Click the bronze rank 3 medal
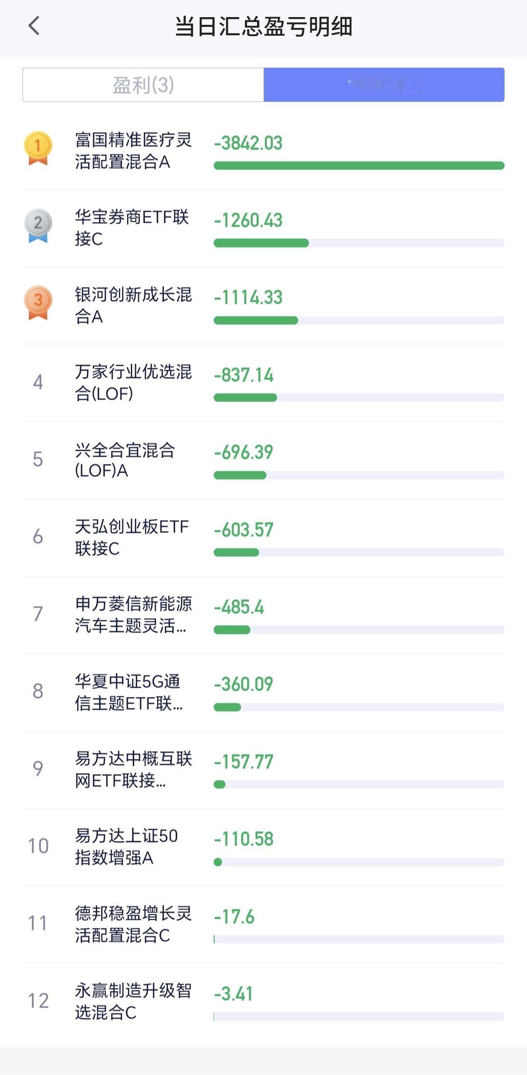Screen dimensions: 527x1075 (38, 303)
